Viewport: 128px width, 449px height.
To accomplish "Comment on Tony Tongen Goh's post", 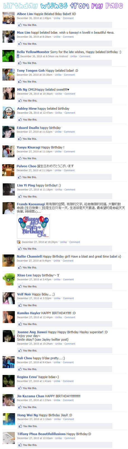I will click(x=69, y=75).
